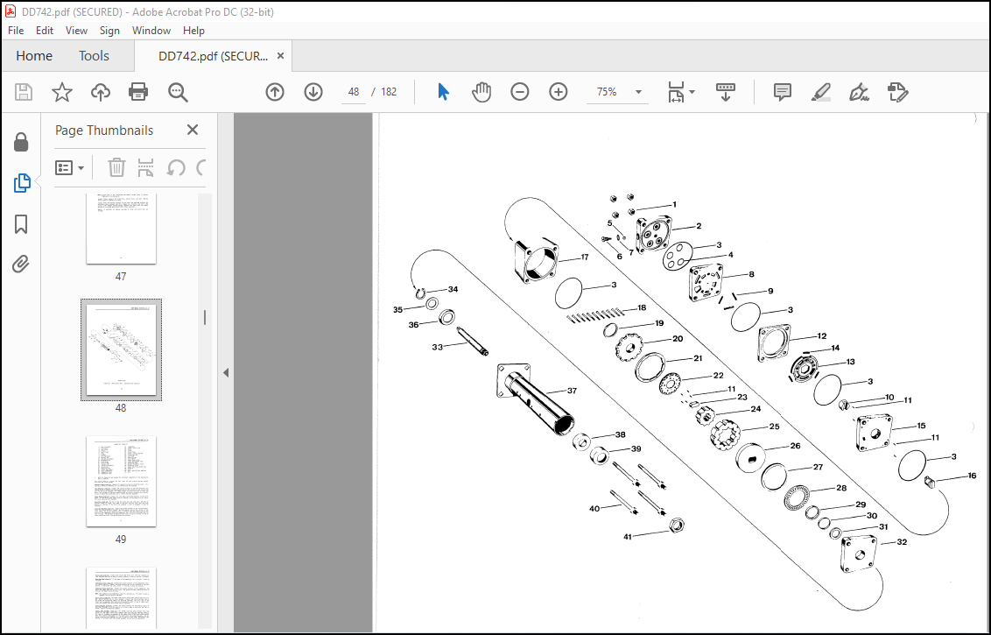Open the Help menu
This screenshot has width=991, height=635.
pyautogui.click(x=193, y=31)
